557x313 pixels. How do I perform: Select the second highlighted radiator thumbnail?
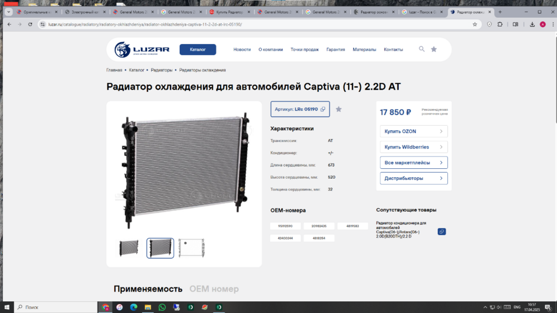click(160, 248)
